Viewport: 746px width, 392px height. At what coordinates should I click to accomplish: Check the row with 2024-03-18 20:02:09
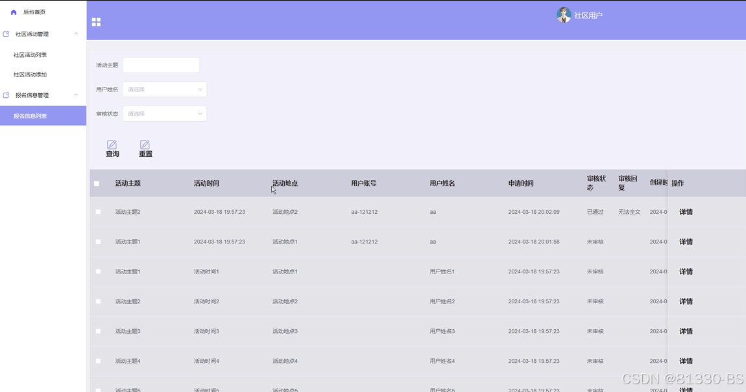[x=98, y=212]
